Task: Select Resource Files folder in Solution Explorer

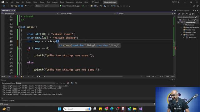Action: coord(191,32)
